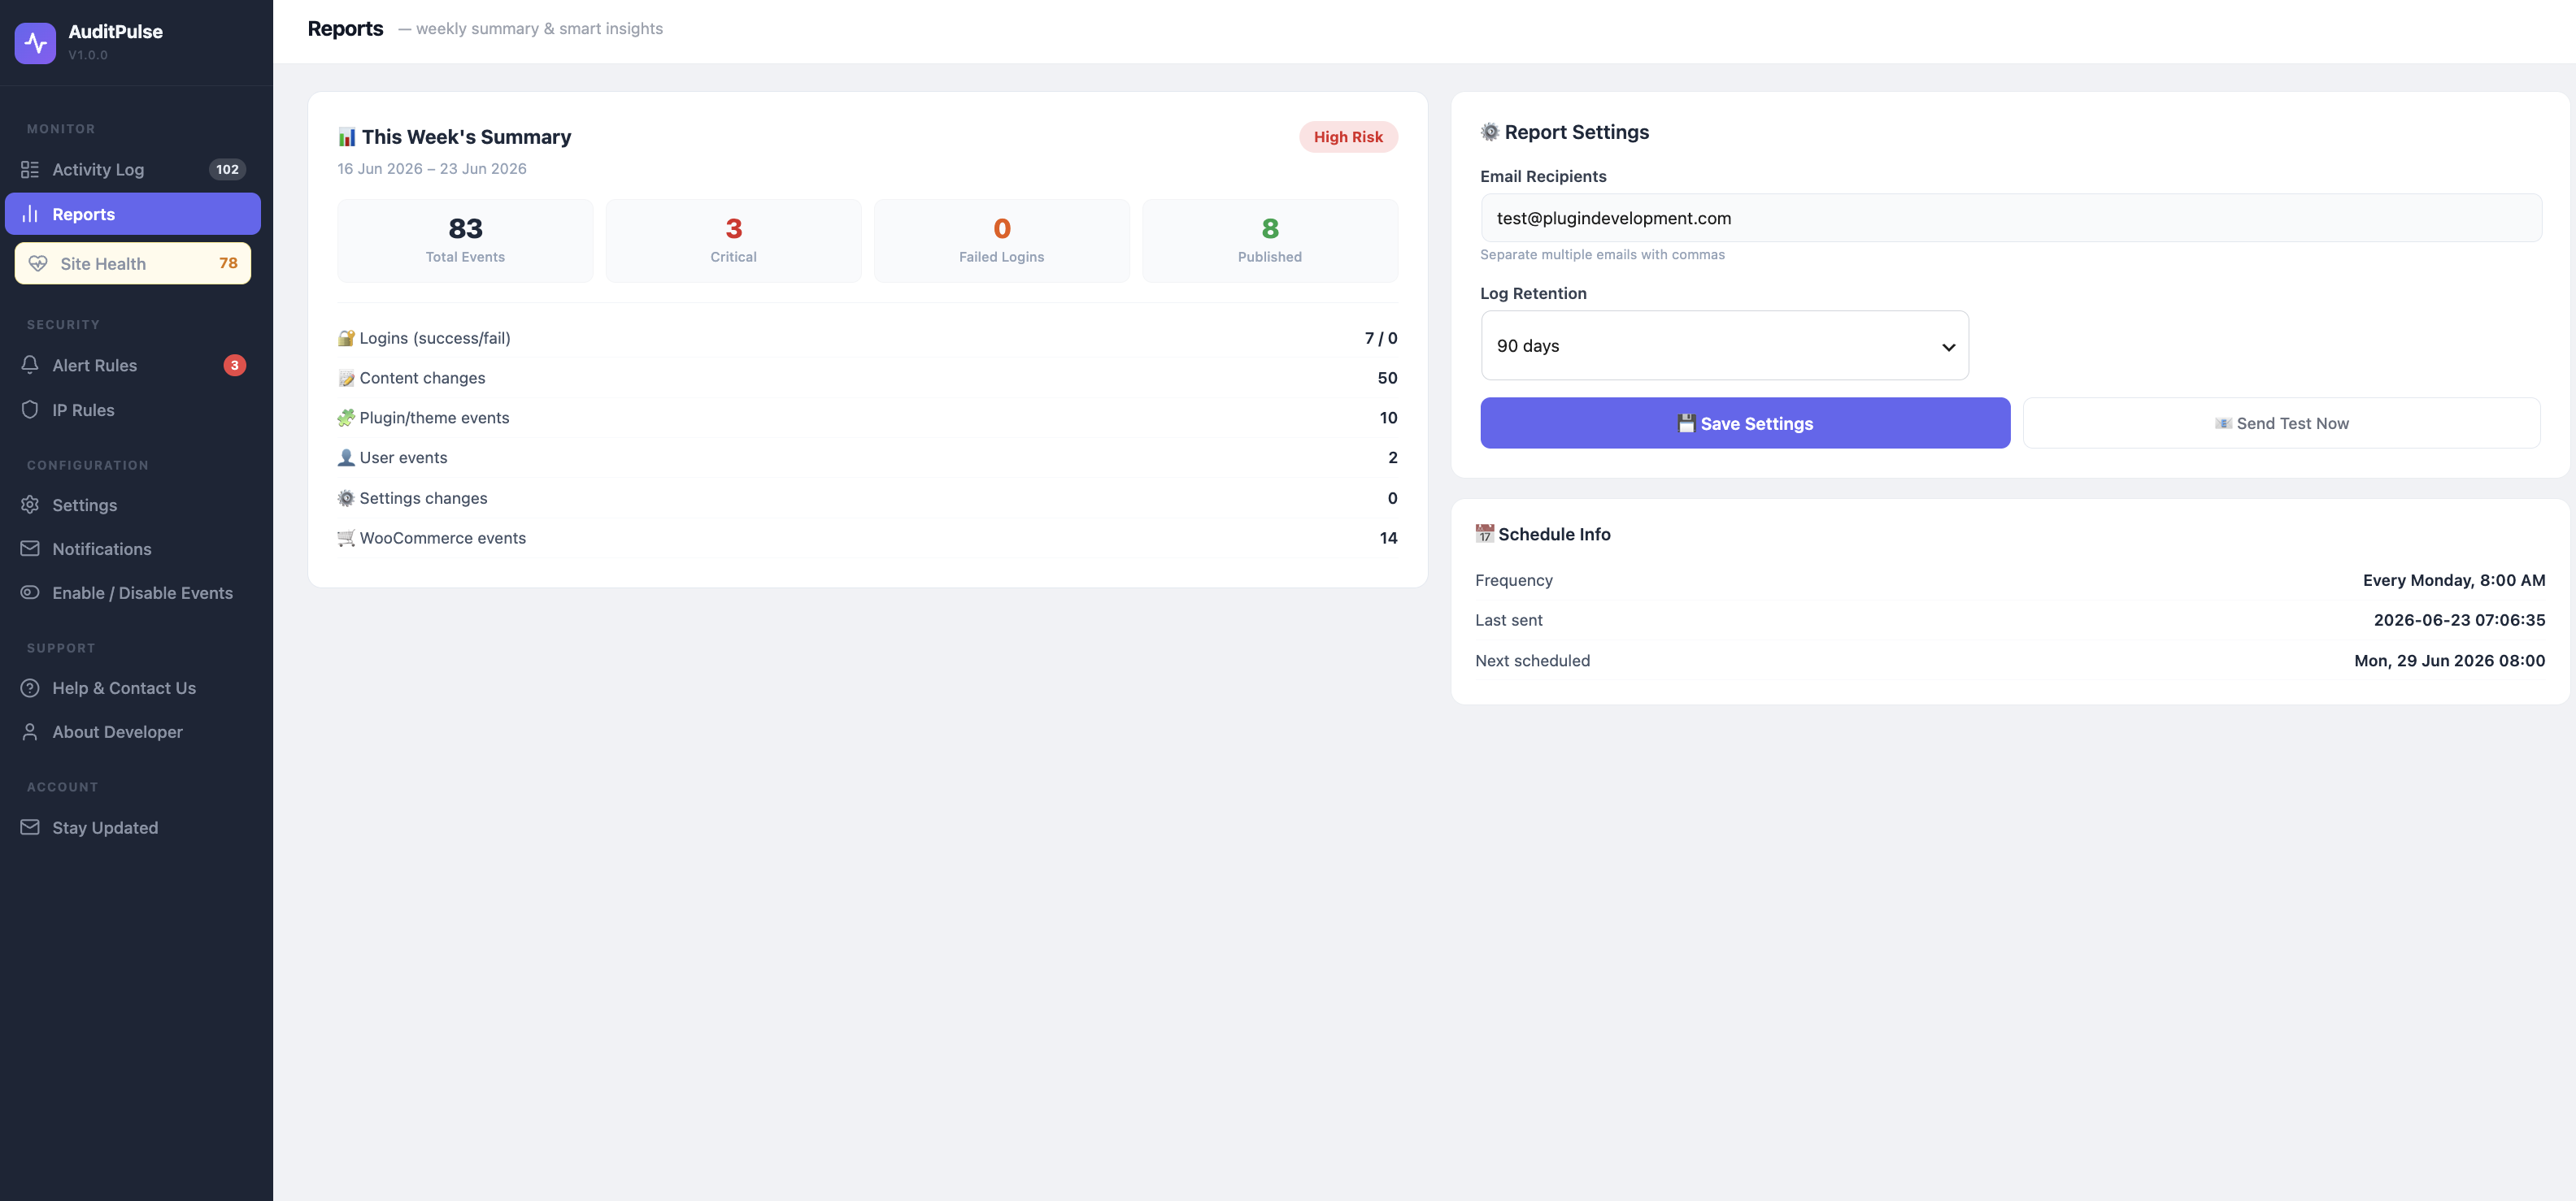Open Settings in the sidebar
2576x1201 pixels.
coord(133,505)
